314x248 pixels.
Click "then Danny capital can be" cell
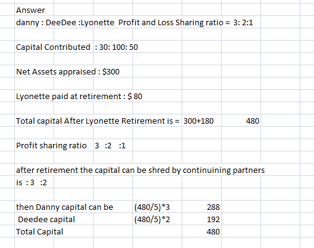[65, 207]
